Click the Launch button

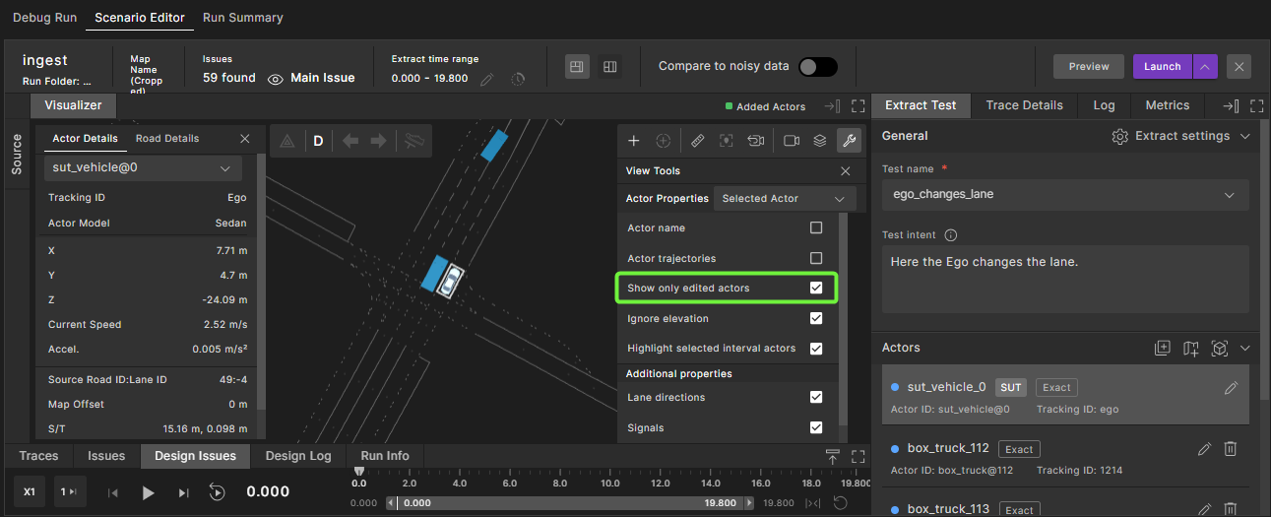[1162, 66]
